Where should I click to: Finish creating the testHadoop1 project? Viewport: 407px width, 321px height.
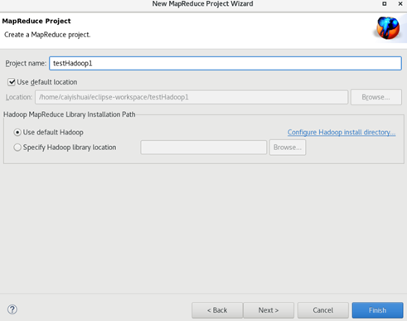(x=377, y=310)
